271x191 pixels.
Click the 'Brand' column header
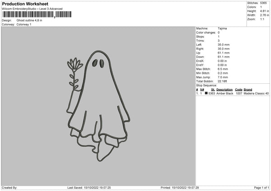248,90
